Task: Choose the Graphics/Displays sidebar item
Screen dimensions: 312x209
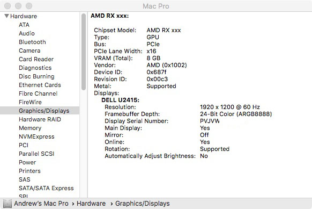Action: point(40,111)
